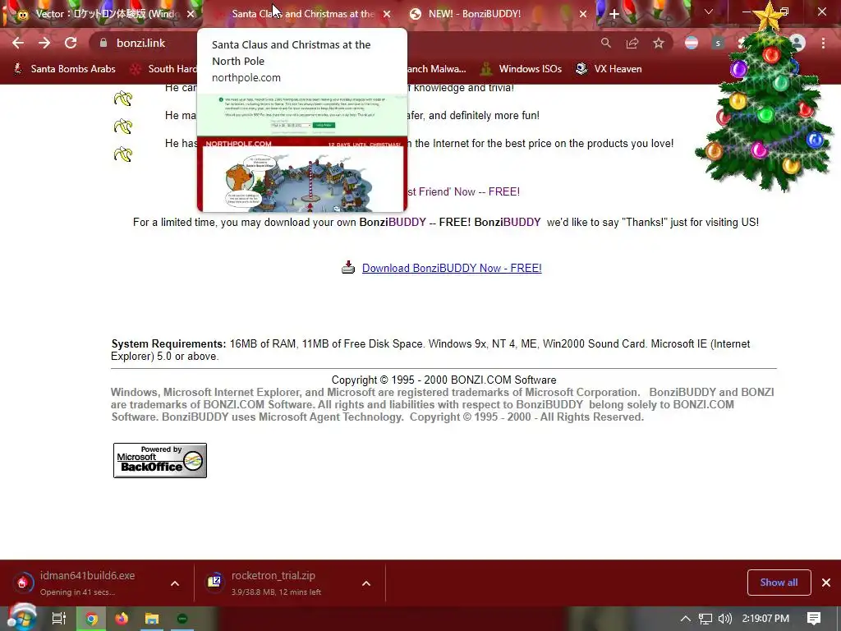Expand options for rocketron_trial.zip download
This screenshot has width=841, height=631.
(366, 583)
